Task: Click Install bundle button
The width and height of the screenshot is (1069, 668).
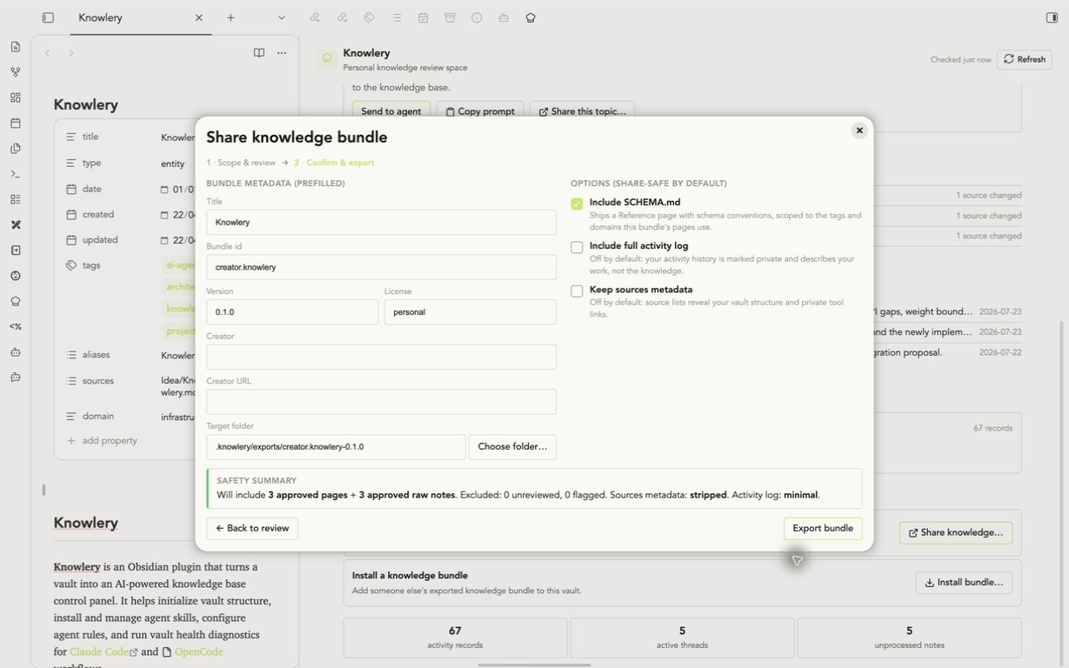Action: pos(964,582)
